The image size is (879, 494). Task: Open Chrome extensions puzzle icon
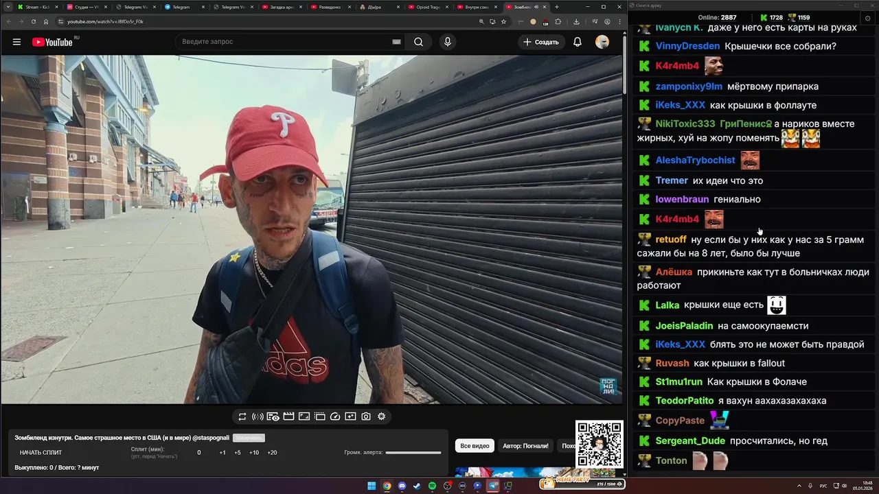click(558, 21)
